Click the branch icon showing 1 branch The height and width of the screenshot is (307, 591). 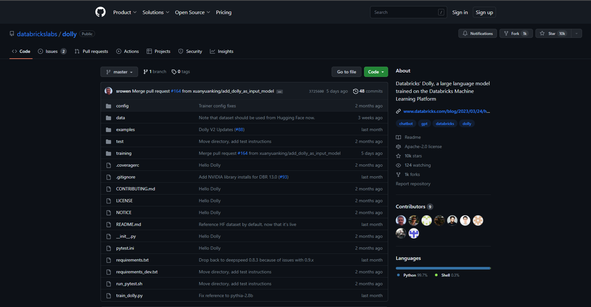tap(146, 72)
